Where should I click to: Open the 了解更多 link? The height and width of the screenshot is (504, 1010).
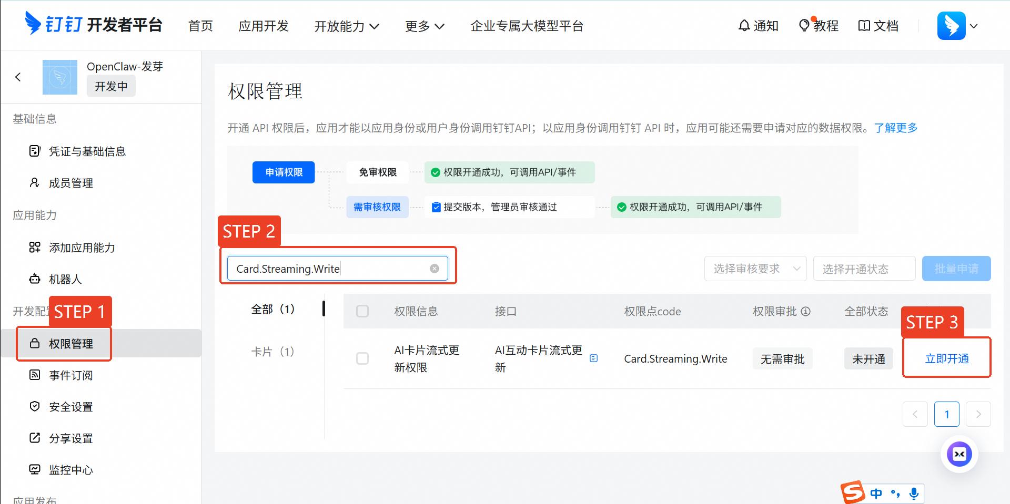tap(896, 128)
